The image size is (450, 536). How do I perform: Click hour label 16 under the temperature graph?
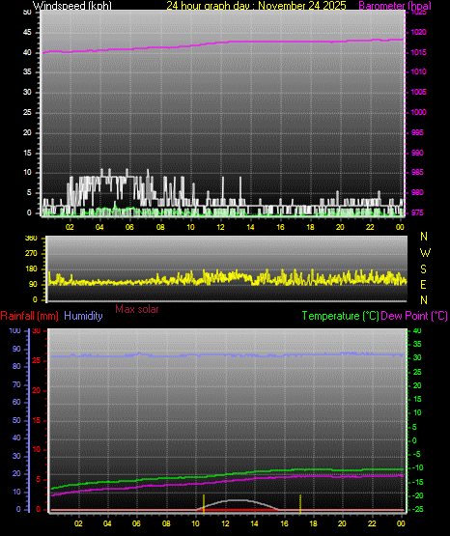[x=284, y=523]
